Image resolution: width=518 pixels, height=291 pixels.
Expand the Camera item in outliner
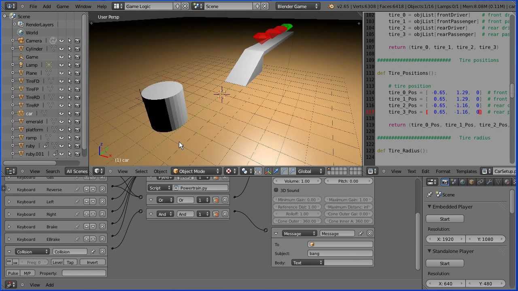(13, 40)
